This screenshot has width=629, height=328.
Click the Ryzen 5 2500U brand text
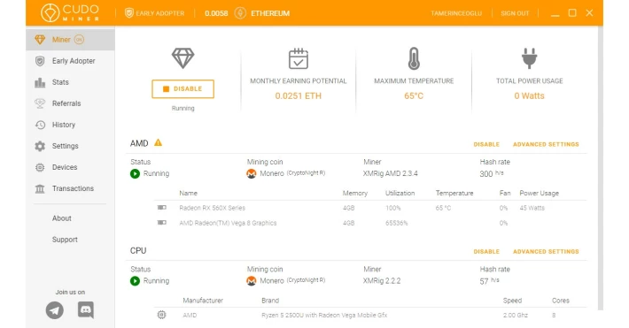pyautogui.click(x=324, y=316)
